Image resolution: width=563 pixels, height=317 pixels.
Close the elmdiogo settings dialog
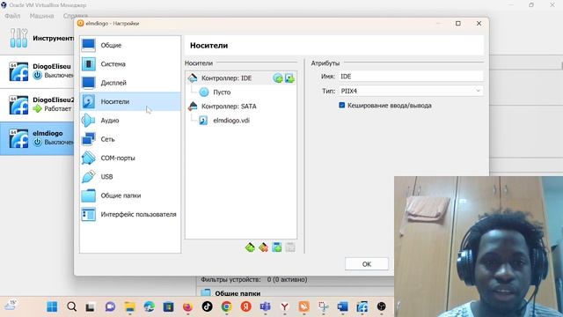pyautogui.click(x=479, y=24)
